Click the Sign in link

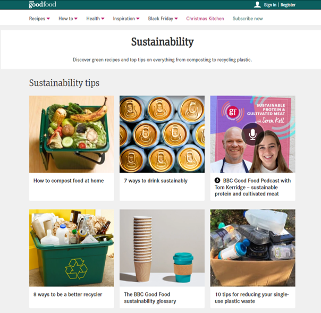[x=270, y=5]
